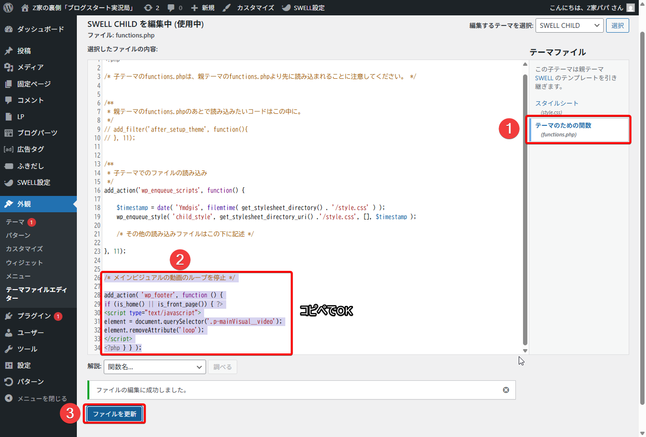Click the line element.removeAttribute('loop');
This screenshot has width=646, height=437.
(154, 330)
